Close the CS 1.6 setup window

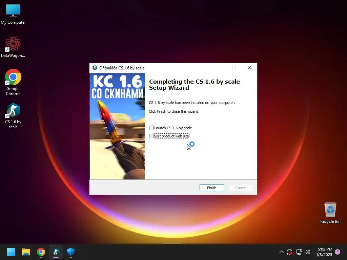[249, 68]
